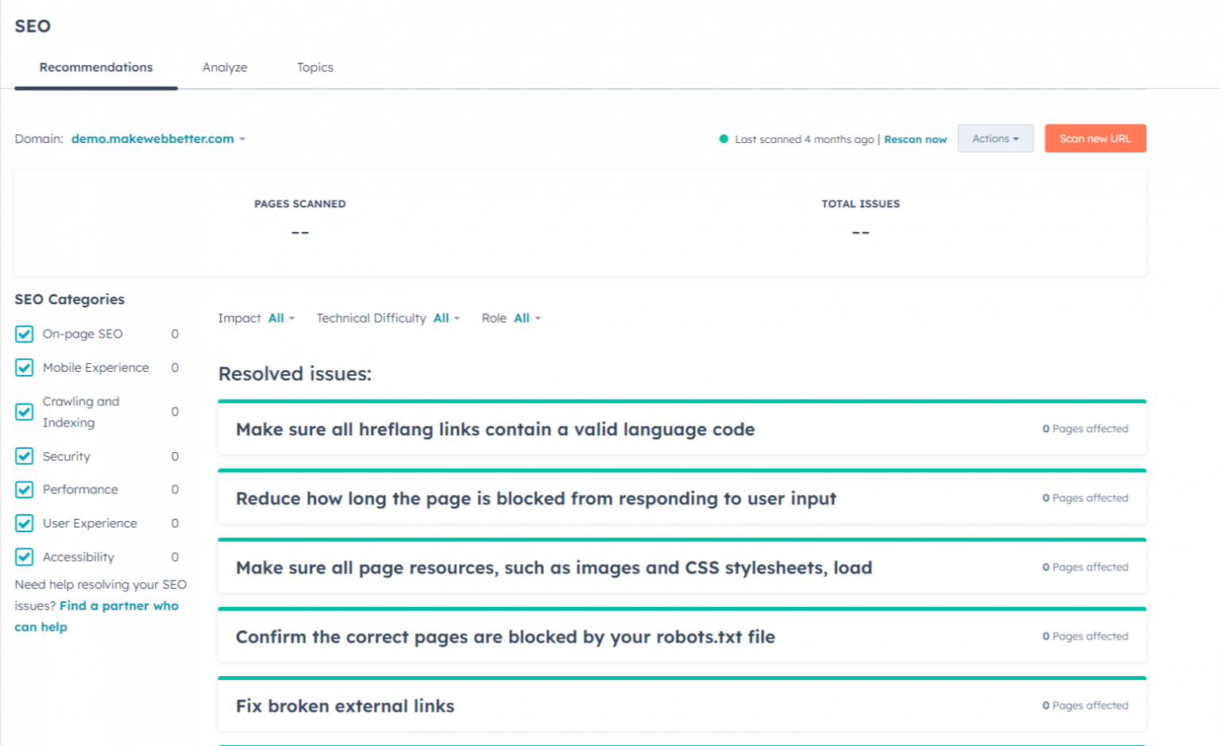Expand the Role filter dropdown
The image size is (1220, 746).
click(527, 319)
